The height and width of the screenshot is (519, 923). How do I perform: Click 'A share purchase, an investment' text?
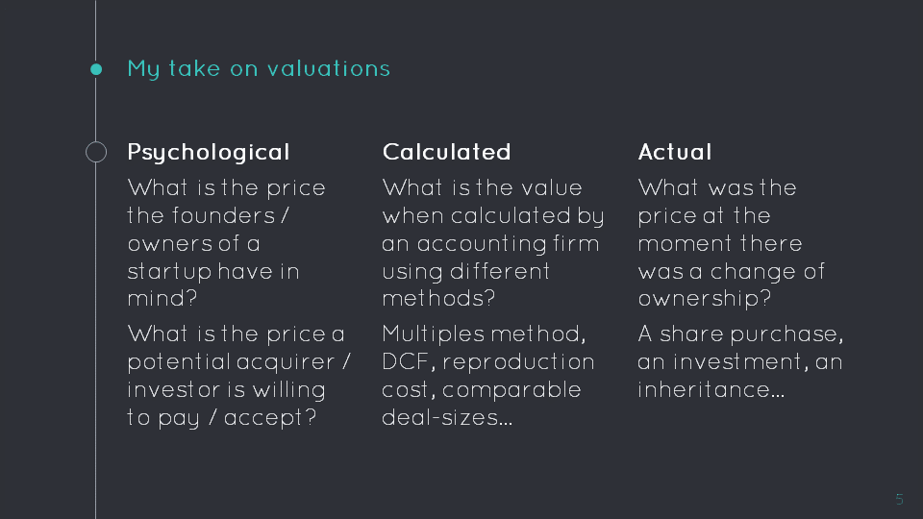point(740,362)
